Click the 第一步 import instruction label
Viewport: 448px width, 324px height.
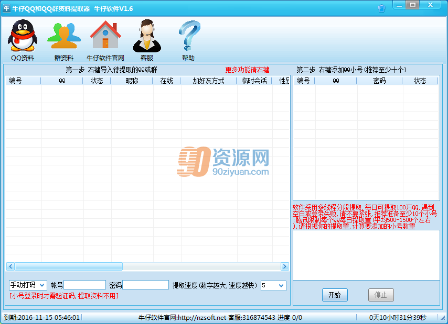[111, 70]
